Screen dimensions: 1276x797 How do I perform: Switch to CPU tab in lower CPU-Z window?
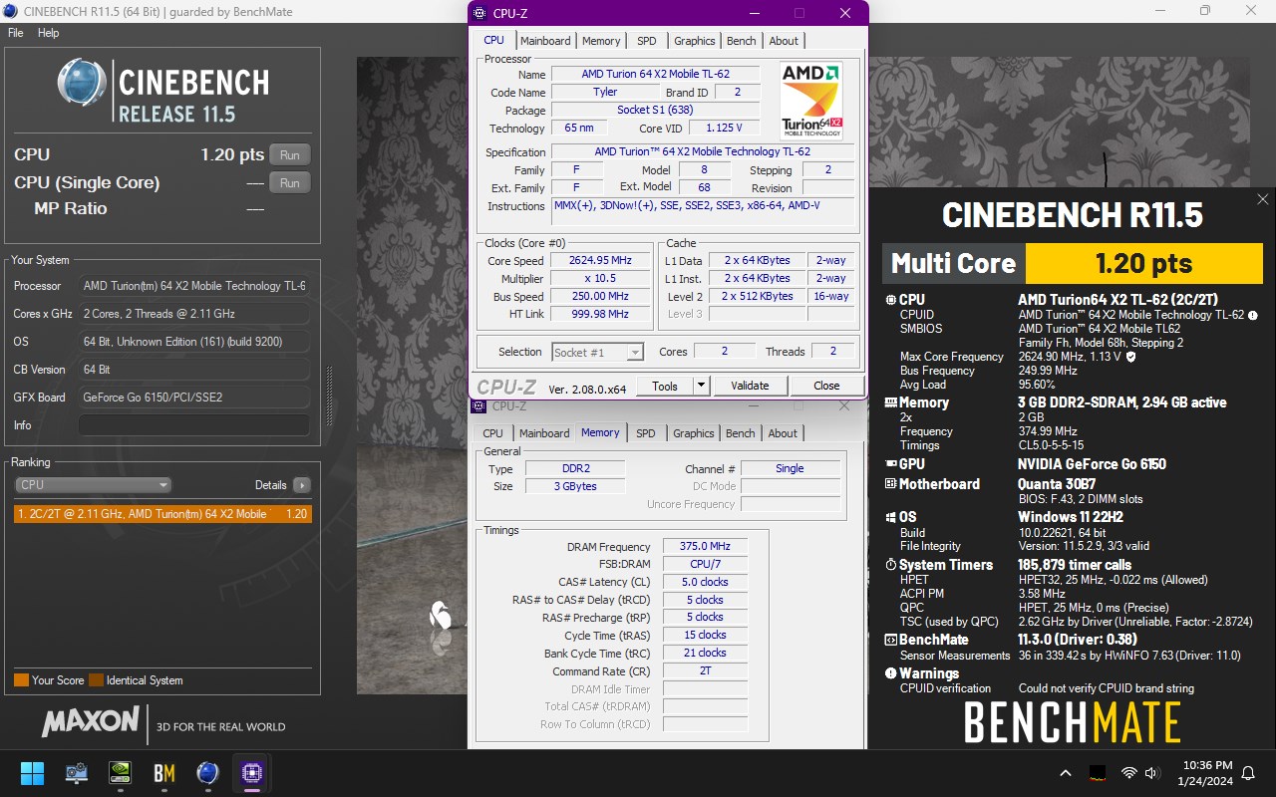coord(493,433)
